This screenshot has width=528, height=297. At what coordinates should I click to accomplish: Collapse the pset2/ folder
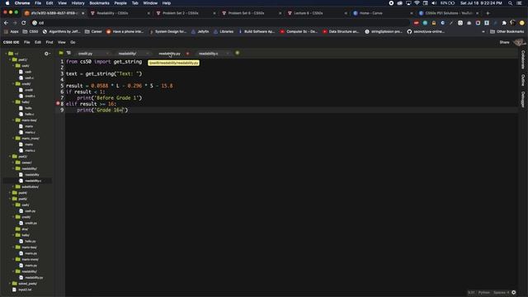[10, 157]
